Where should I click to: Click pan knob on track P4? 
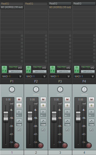pos(84,89)
